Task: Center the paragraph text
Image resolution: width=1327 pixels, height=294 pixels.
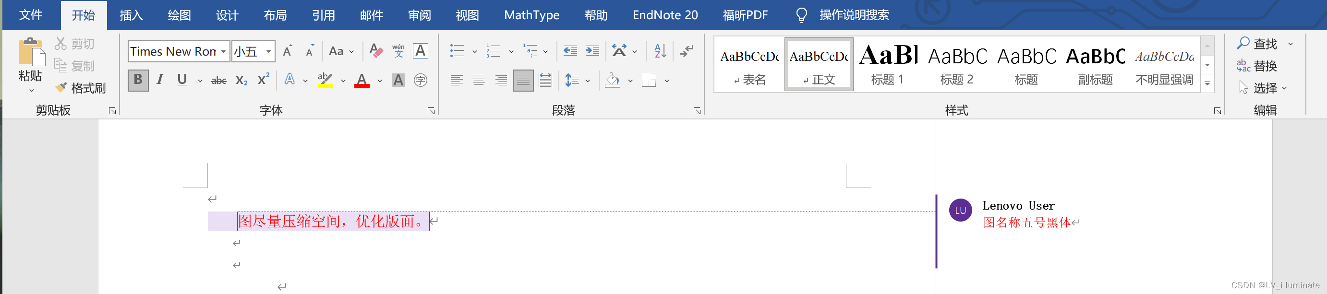Action: [x=479, y=80]
